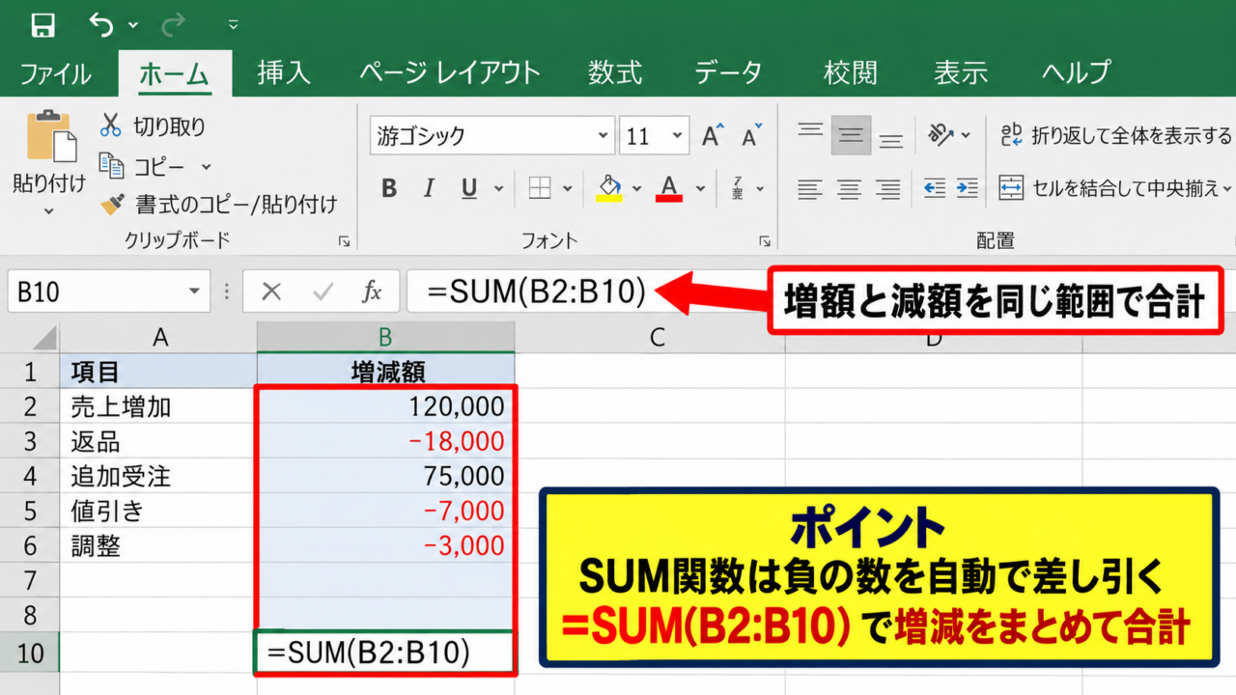The height and width of the screenshot is (695, 1236).
Task: Click 書式のコピー/貼り付け format painter
Action: tap(219, 205)
